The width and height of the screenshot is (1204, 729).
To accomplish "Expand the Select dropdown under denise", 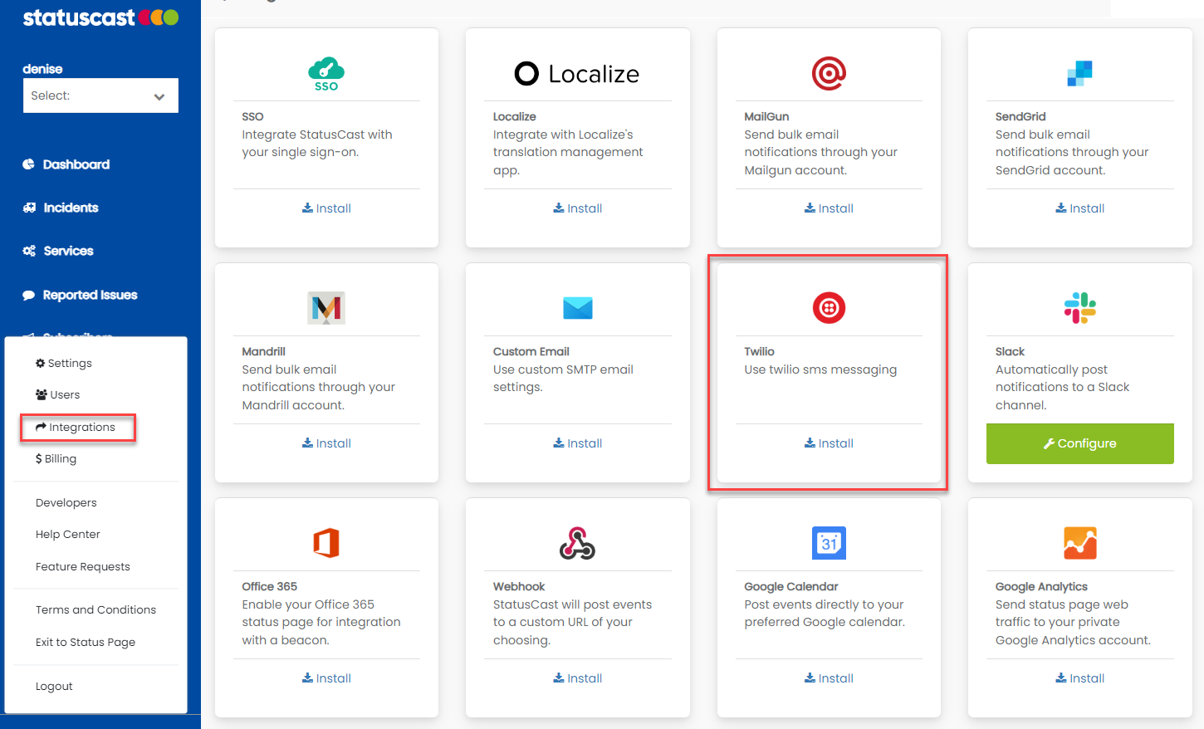I will pyautogui.click(x=100, y=95).
